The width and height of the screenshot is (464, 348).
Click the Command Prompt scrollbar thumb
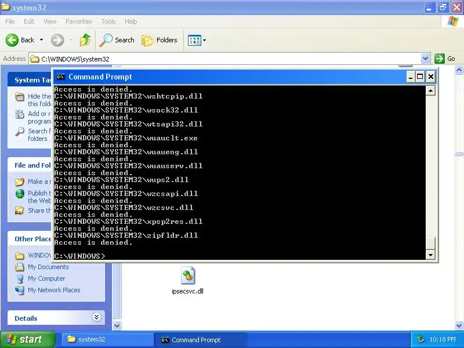coord(430,244)
